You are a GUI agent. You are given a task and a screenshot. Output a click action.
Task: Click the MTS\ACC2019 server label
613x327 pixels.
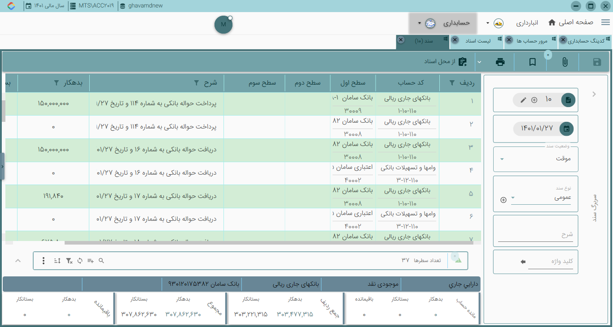pos(92,6)
